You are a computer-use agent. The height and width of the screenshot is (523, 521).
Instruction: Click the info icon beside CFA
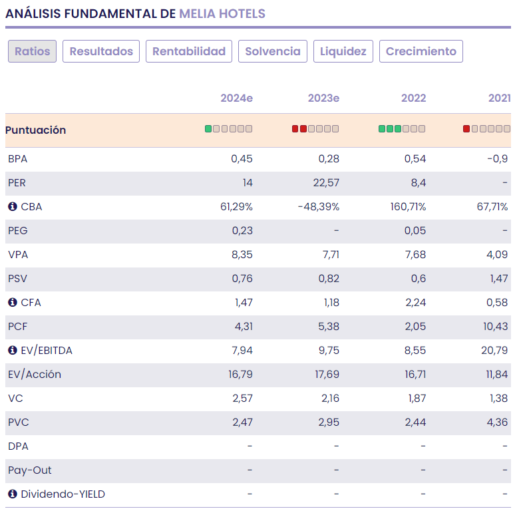tap(12, 303)
